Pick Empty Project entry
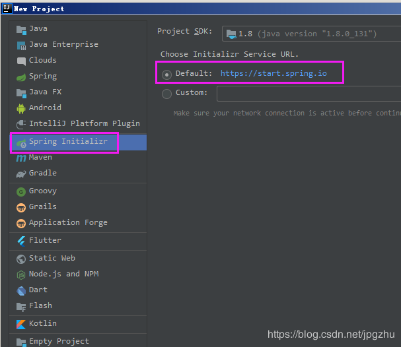Image resolution: width=401 pixels, height=347 pixels. tap(78, 341)
